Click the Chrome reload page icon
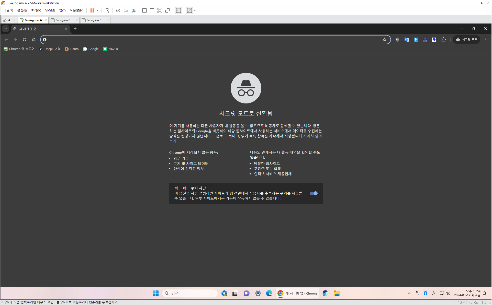Screen dimensions: 492x305 click(25, 40)
